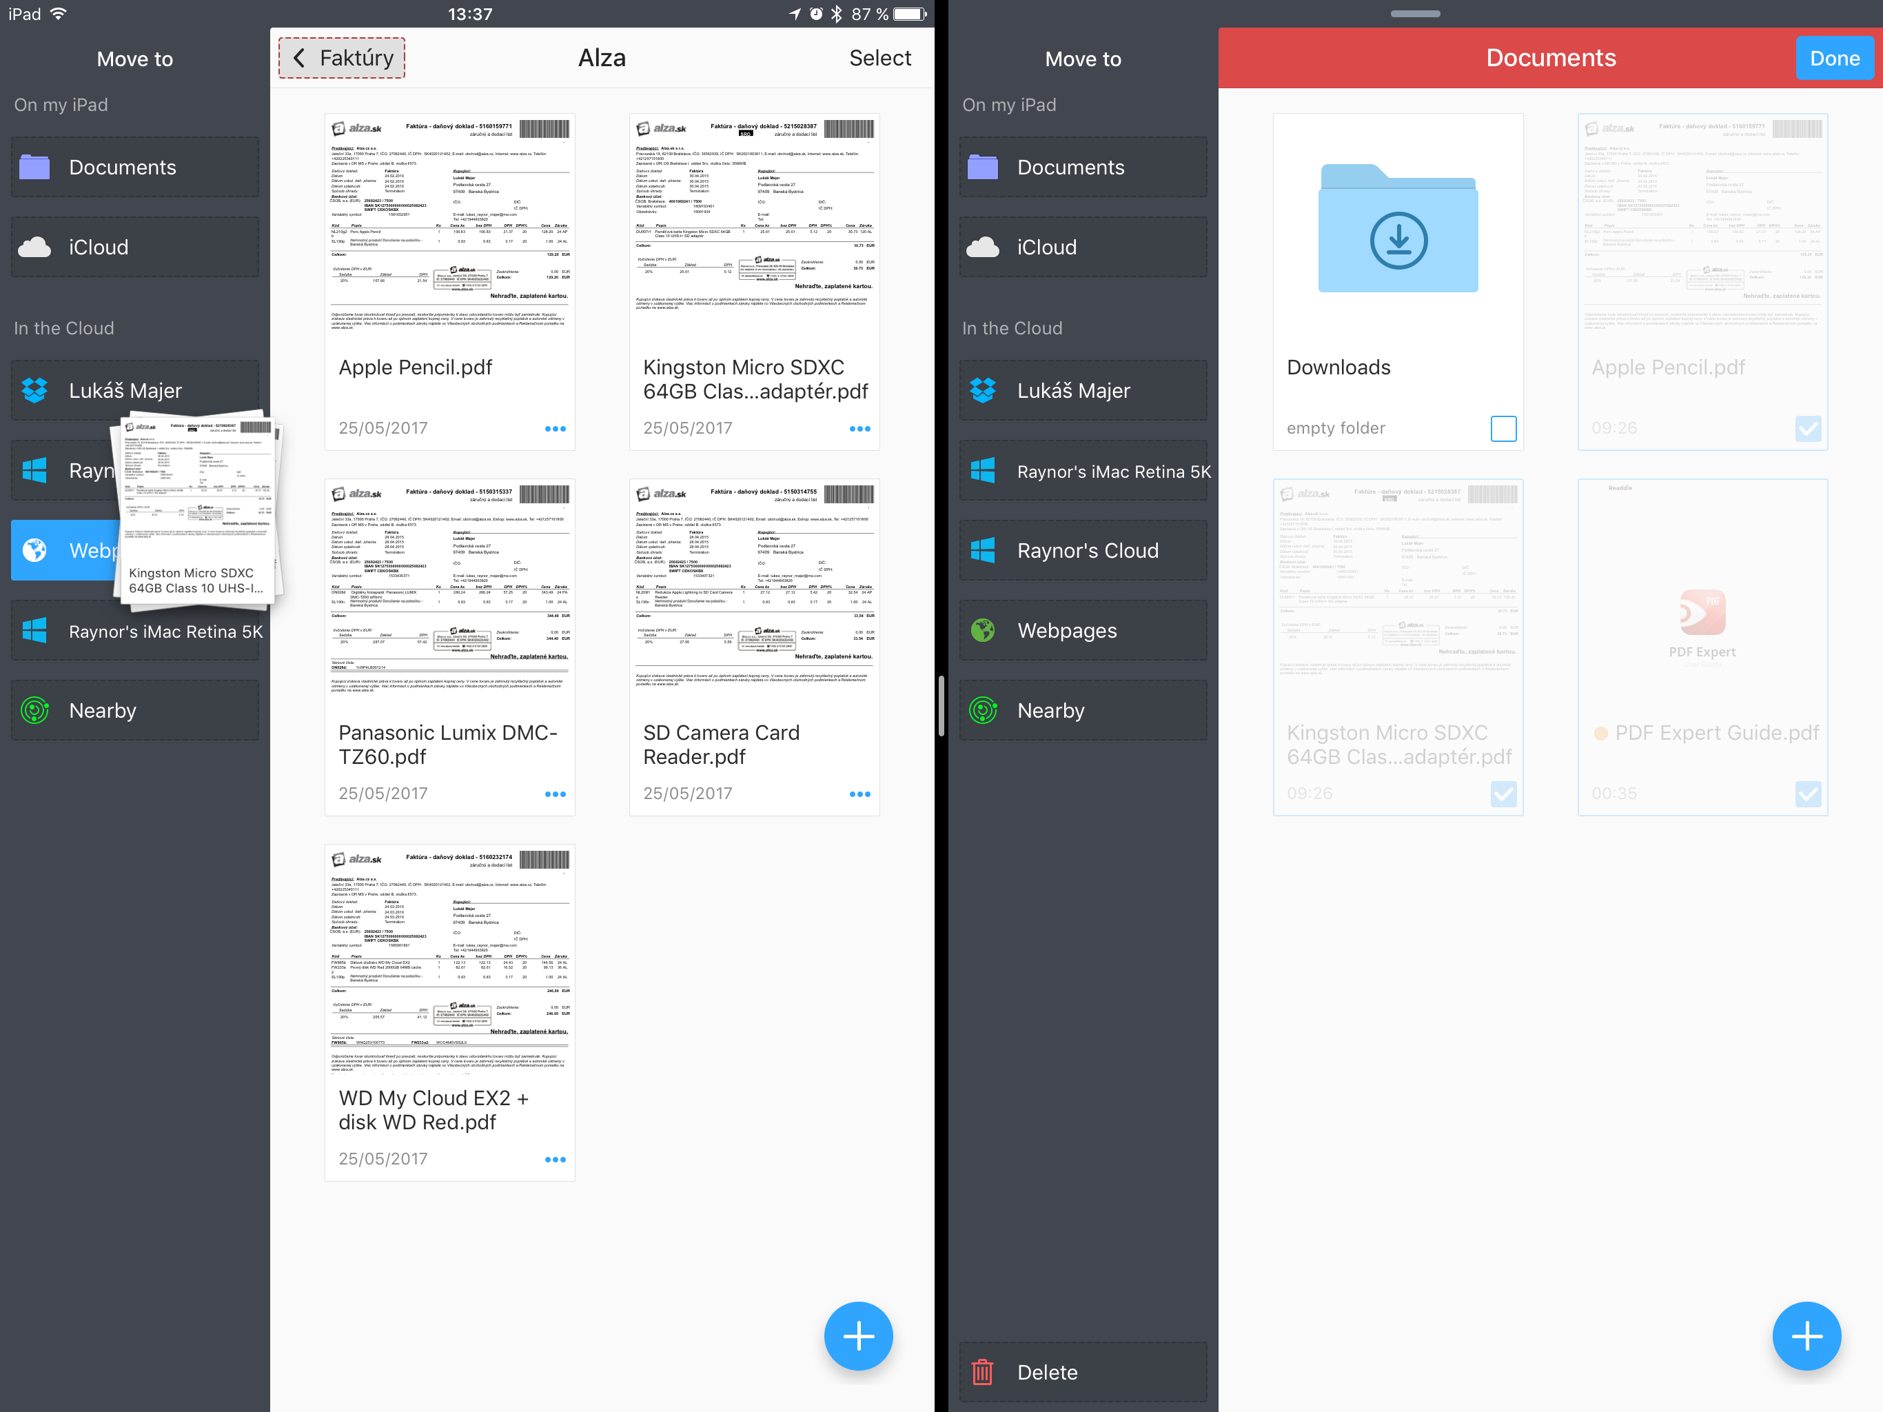The width and height of the screenshot is (1883, 1412).
Task: Open Raynor's Cloud in right sidebar
Action: (1083, 550)
